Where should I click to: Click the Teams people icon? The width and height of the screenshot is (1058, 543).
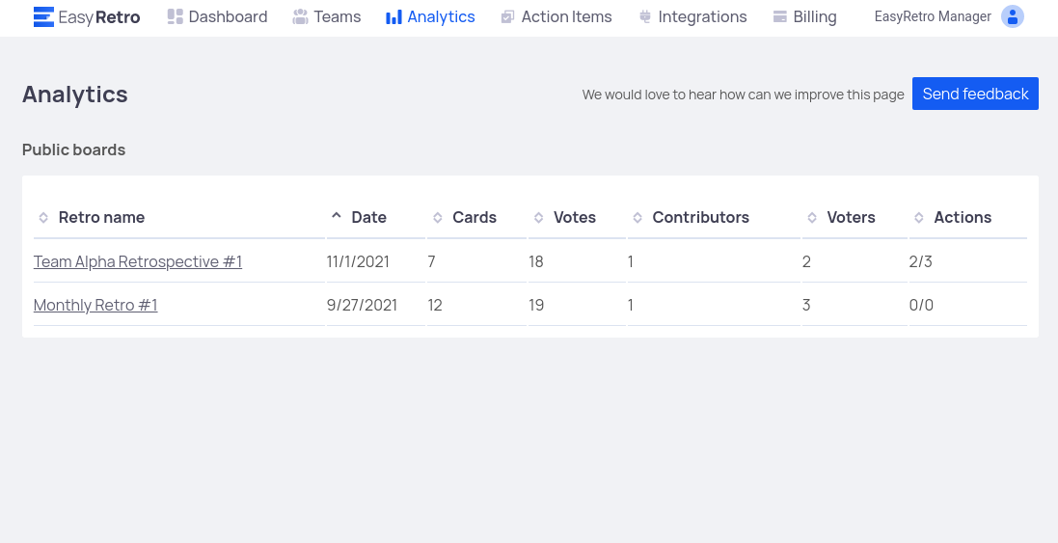(300, 16)
